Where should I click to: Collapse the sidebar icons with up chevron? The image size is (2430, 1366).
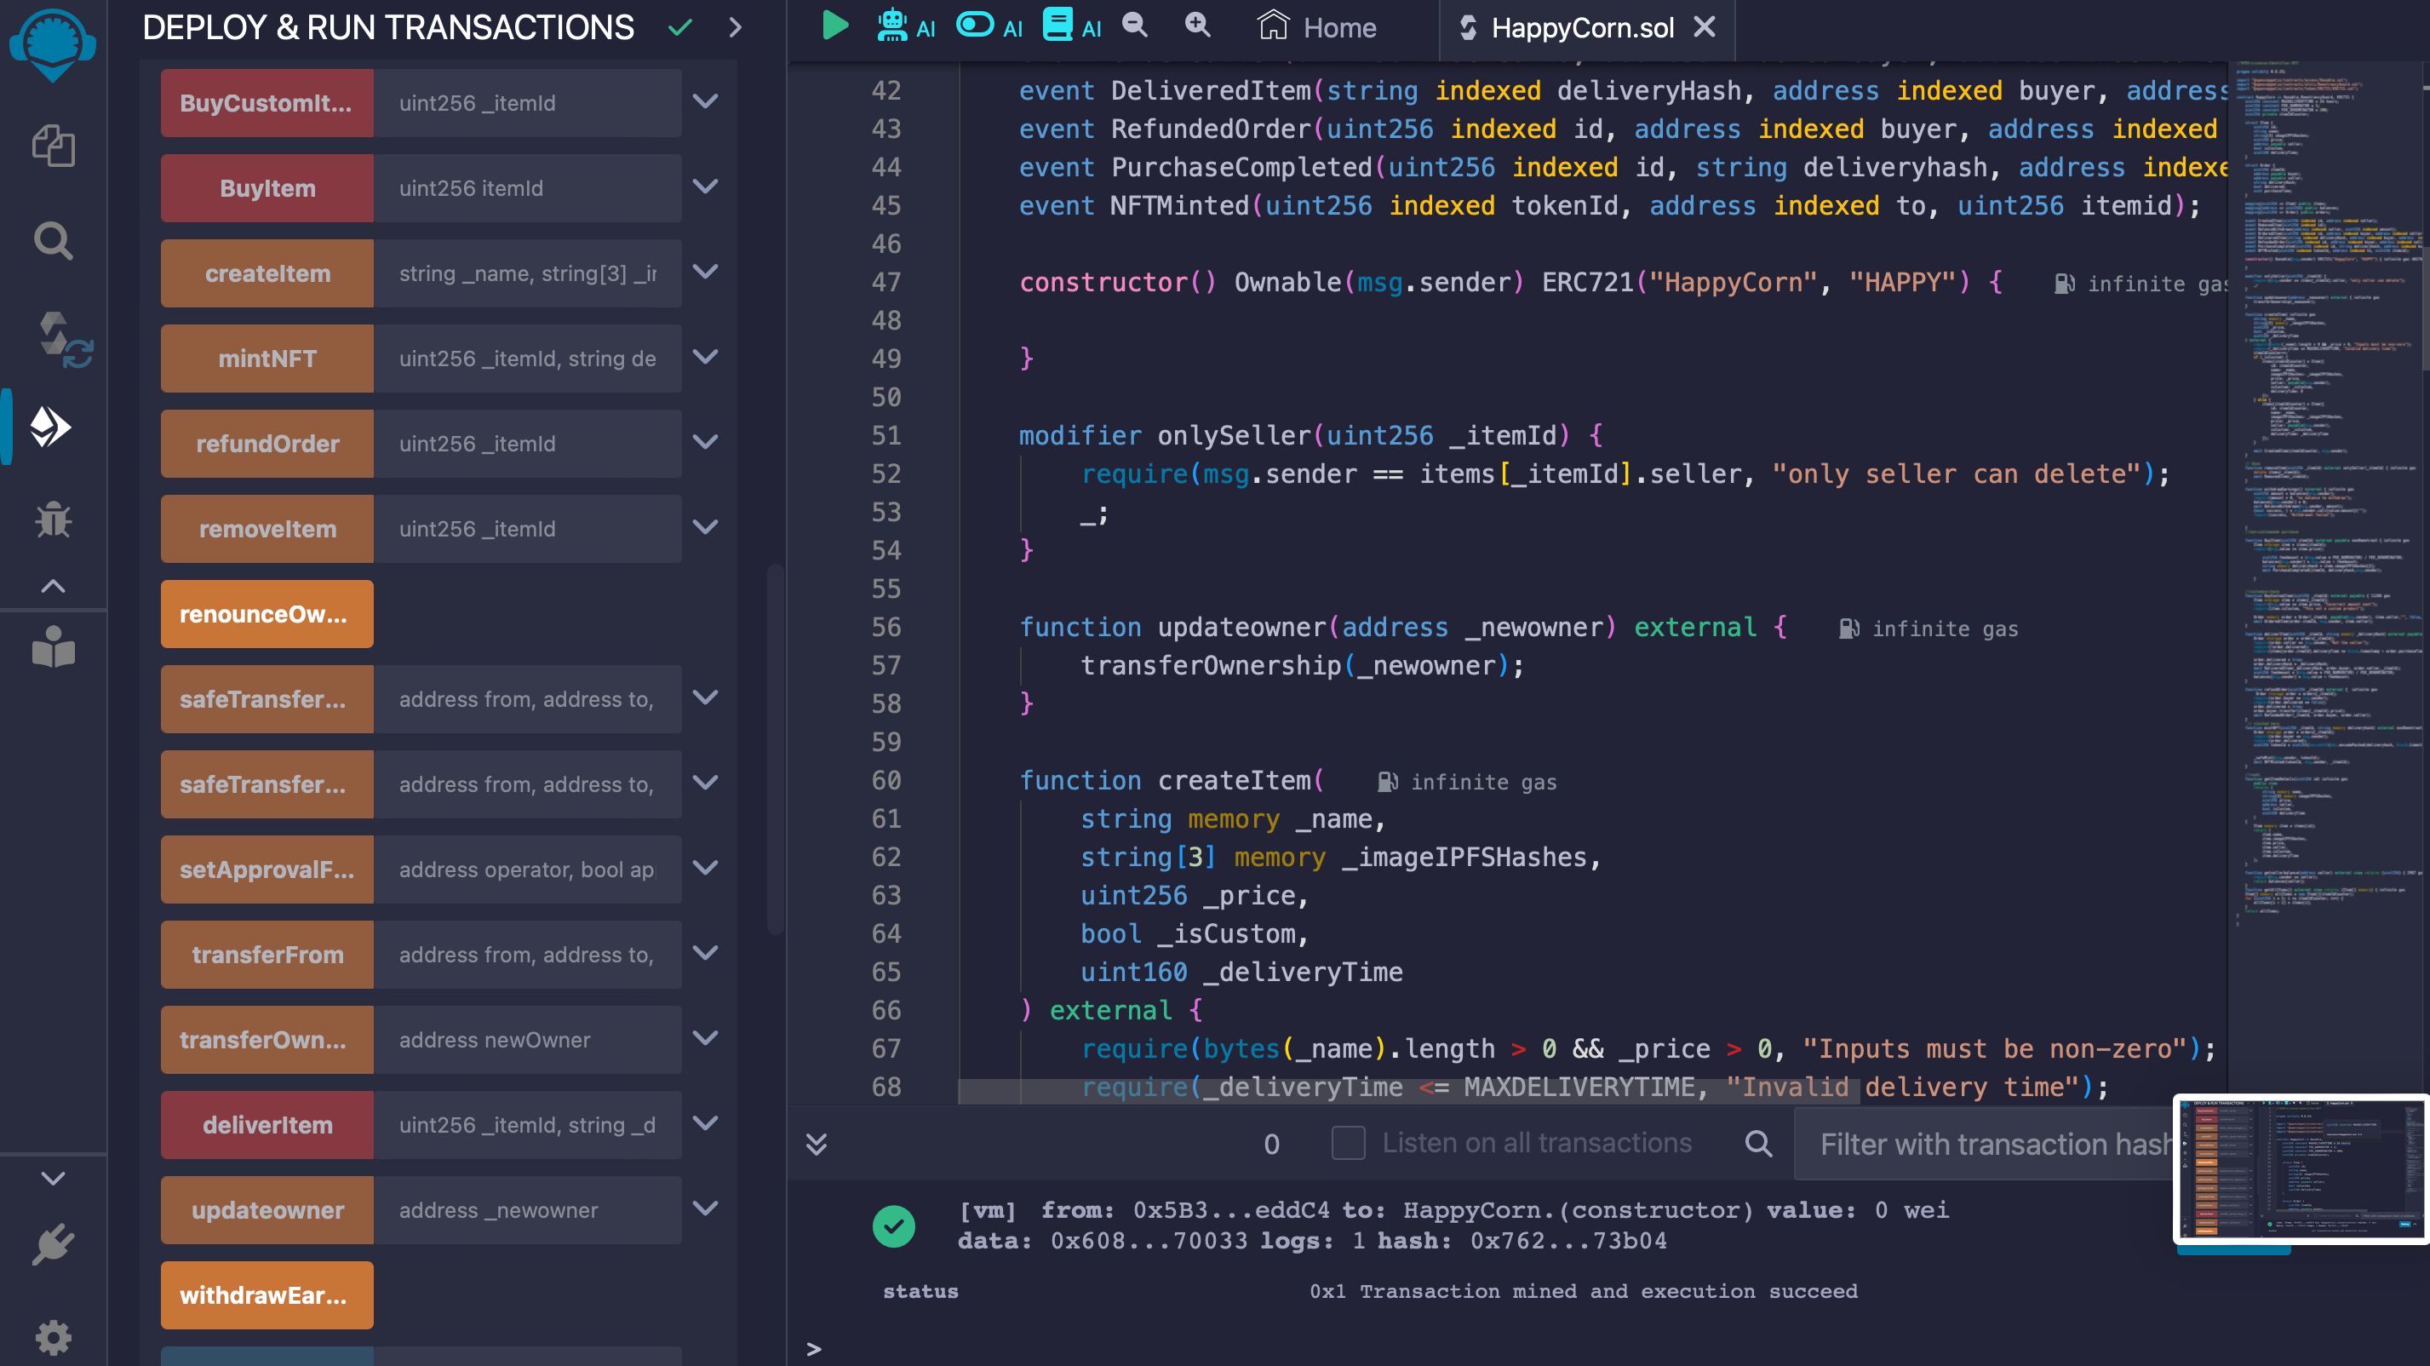[x=53, y=586]
